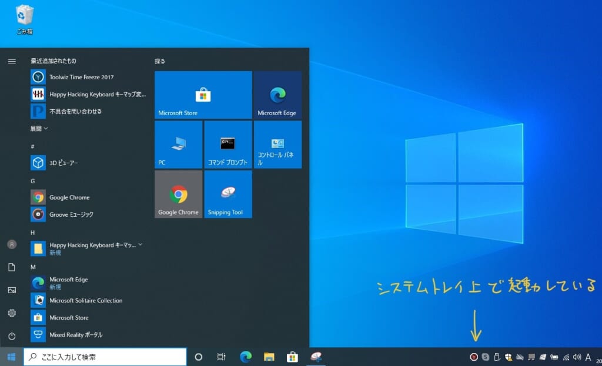Open the コマンド プロンプト tile
602x366 pixels.
[228, 145]
